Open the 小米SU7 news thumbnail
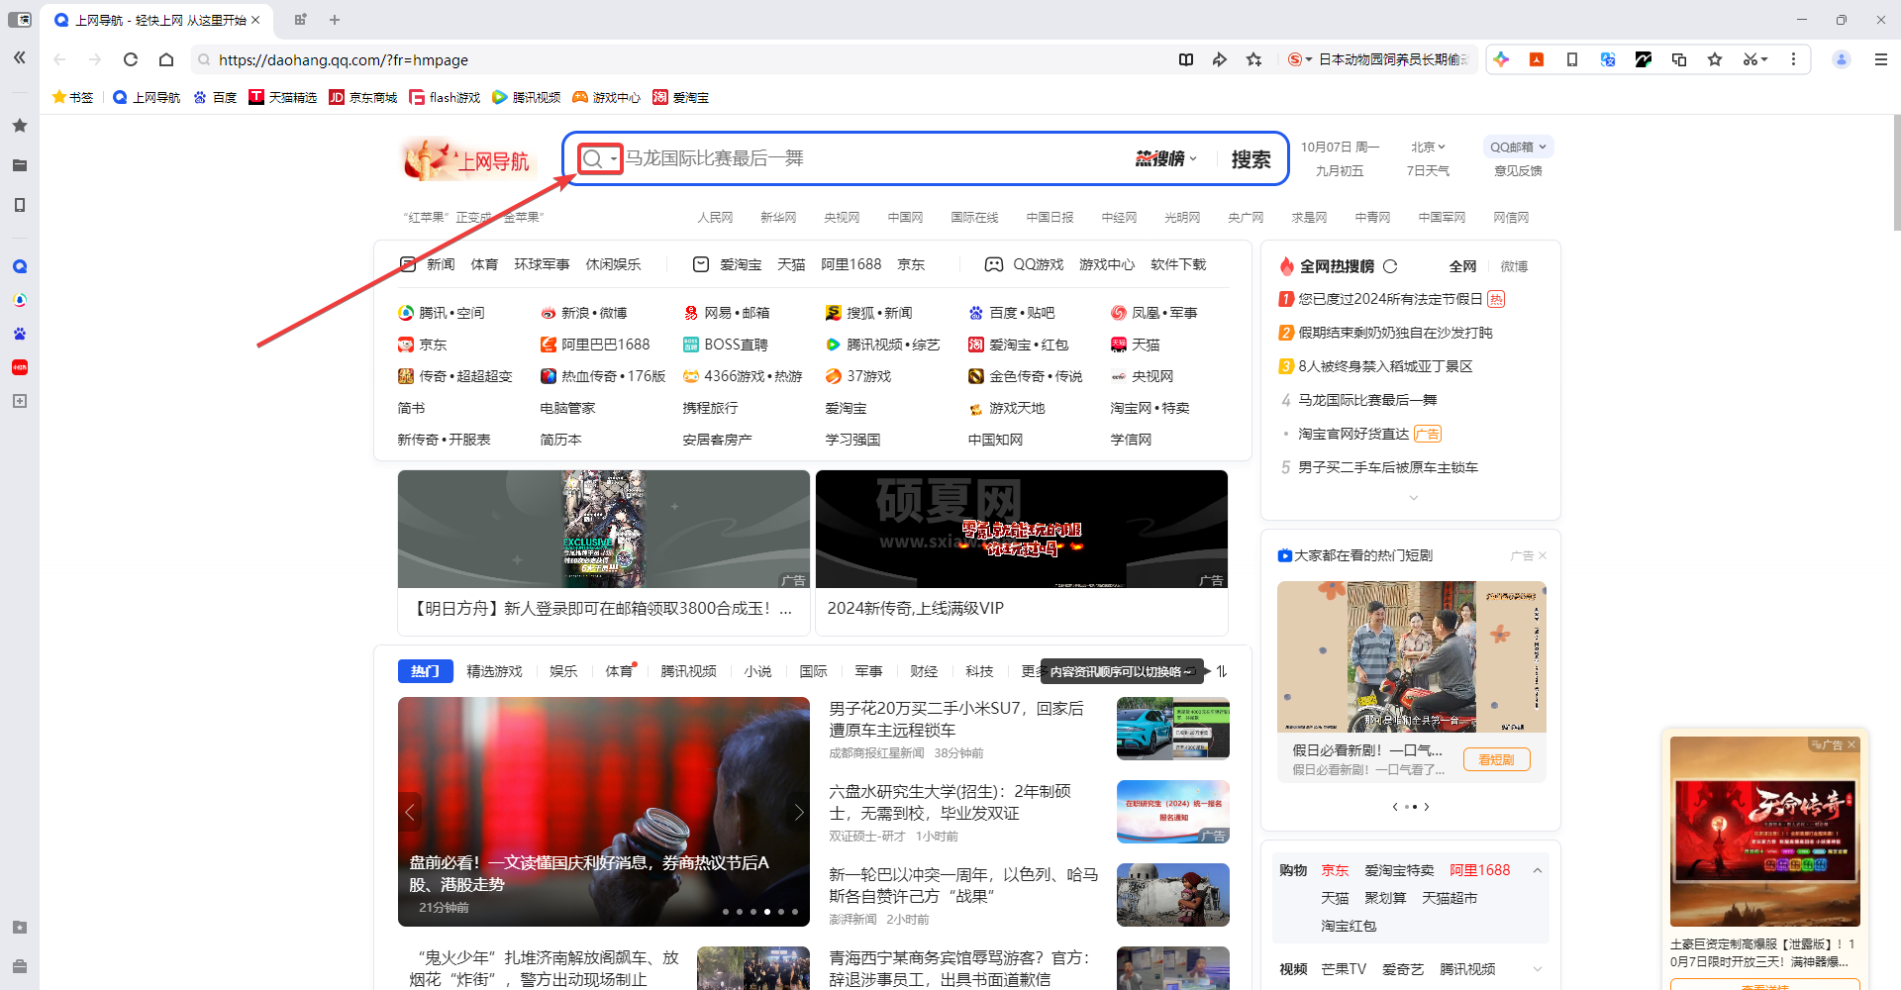The width and height of the screenshot is (1901, 990). pyautogui.click(x=1172, y=729)
